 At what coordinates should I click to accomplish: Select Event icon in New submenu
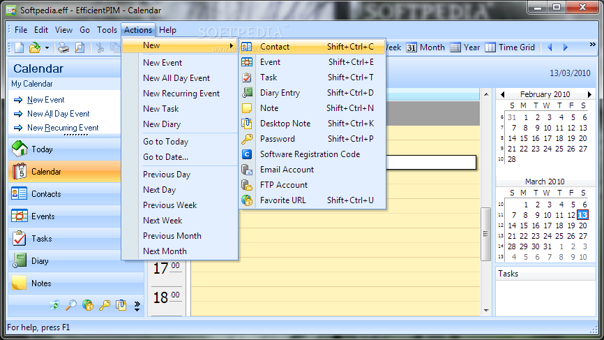coord(246,62)
